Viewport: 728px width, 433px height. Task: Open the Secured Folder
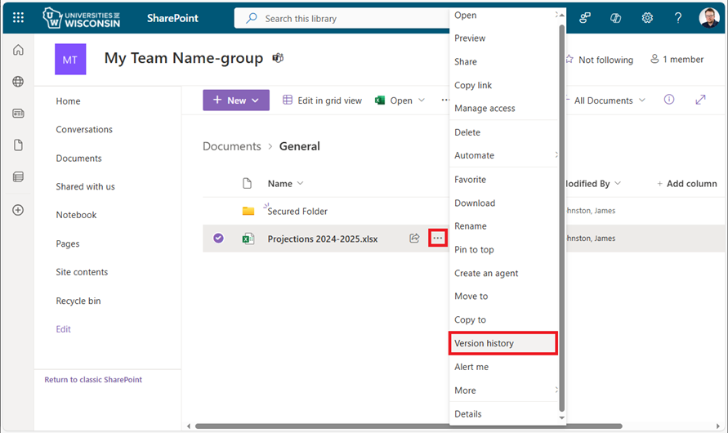point(297,211)
